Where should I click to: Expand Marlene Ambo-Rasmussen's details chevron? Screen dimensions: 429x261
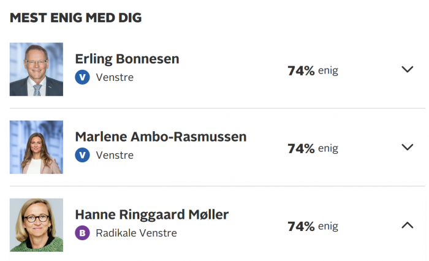click(x=407, y=147)
